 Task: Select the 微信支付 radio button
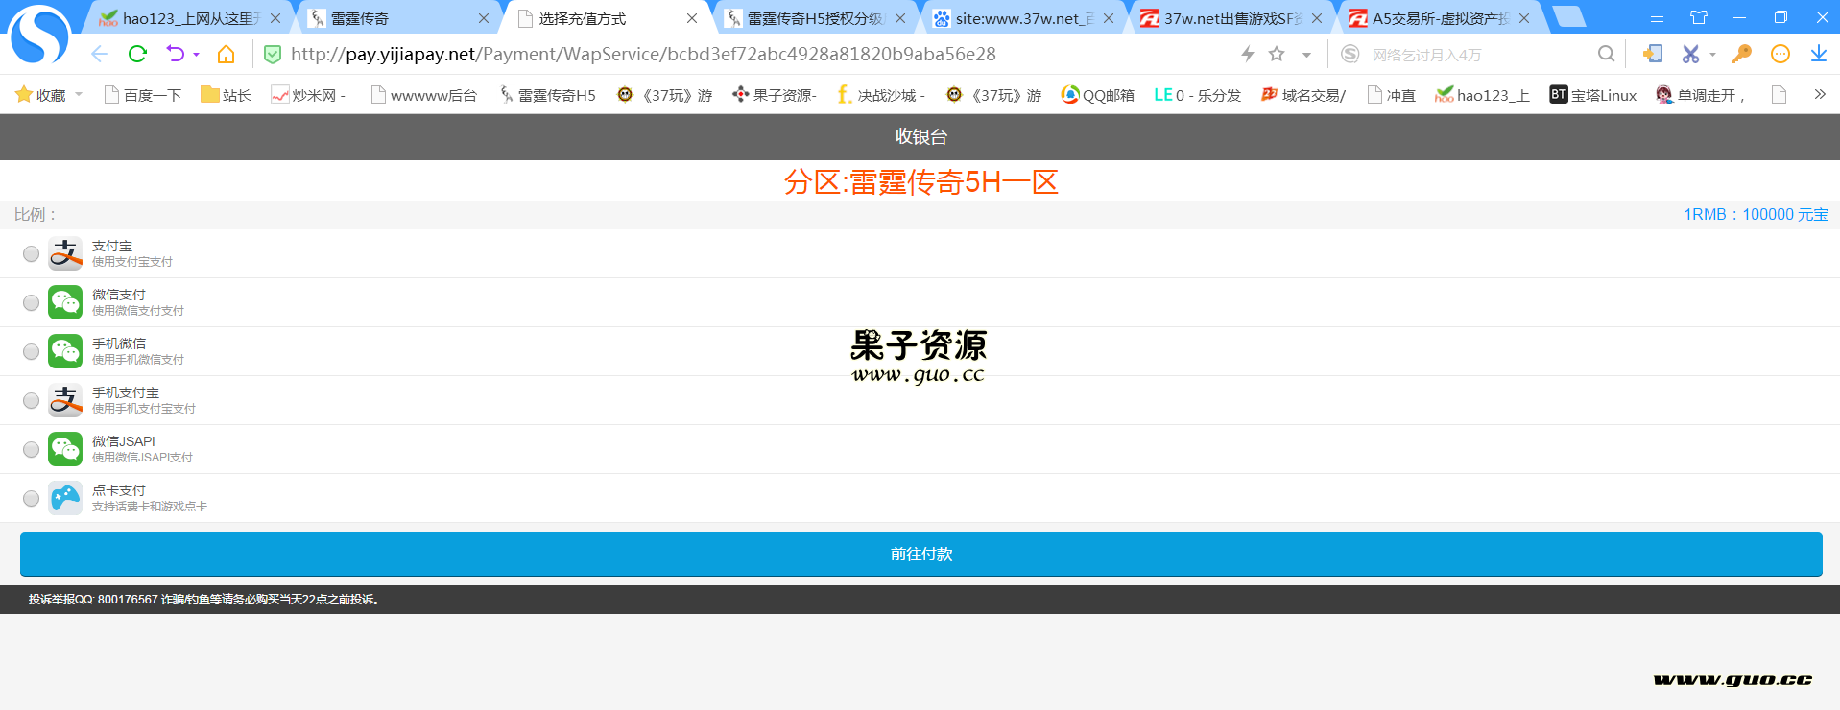pos(31,302)
